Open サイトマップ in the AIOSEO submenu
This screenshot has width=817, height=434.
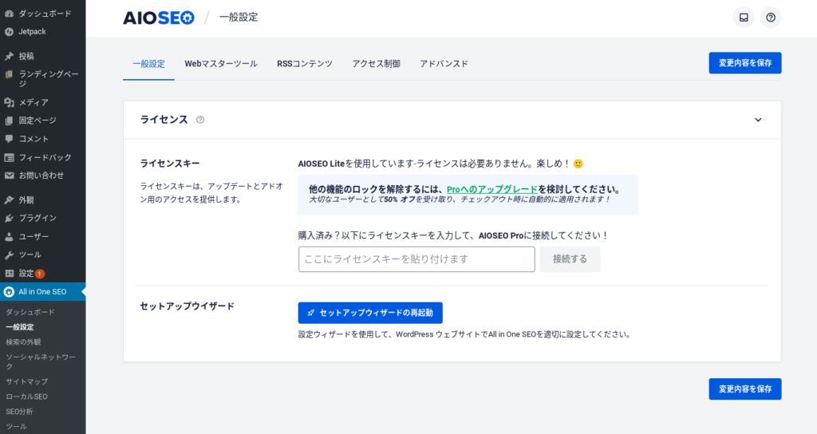(27, 381)
